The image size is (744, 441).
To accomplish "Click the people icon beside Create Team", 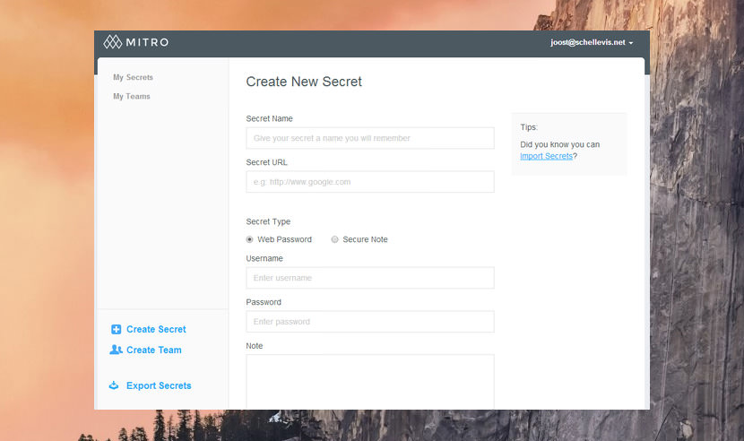I will click(x=116, y=350).
